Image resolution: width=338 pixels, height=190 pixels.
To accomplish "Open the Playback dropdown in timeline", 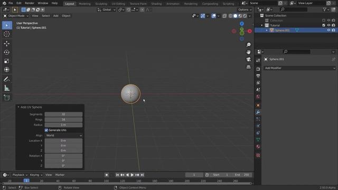I will click(x=20, y=175).
